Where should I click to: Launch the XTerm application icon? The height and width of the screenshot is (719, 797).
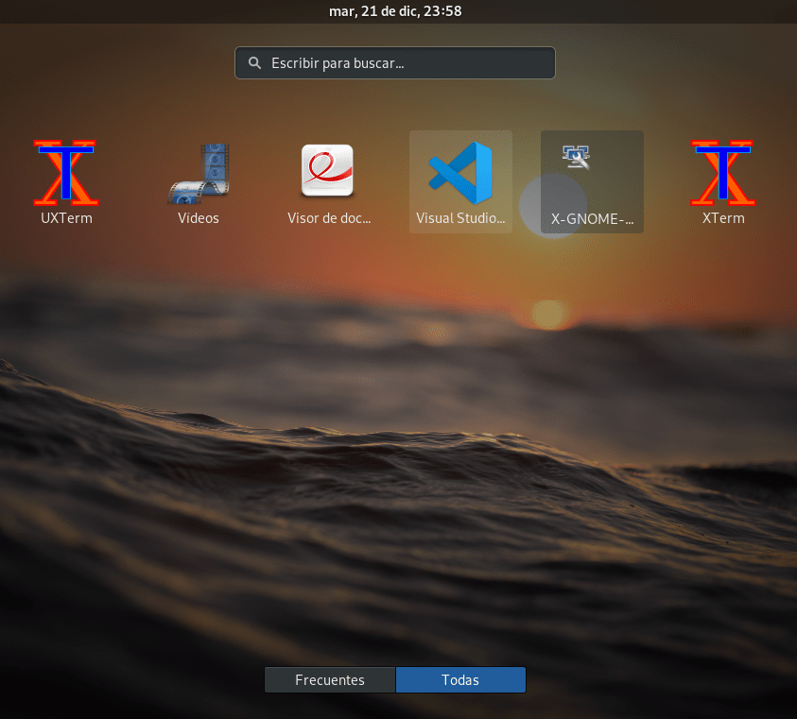pyautogui.click(x=723, y=172)
